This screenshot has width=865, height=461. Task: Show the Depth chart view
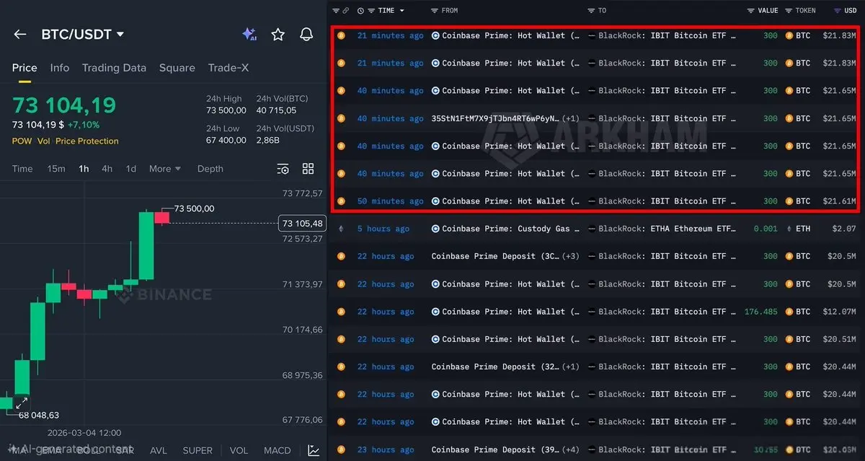(210, 169)
